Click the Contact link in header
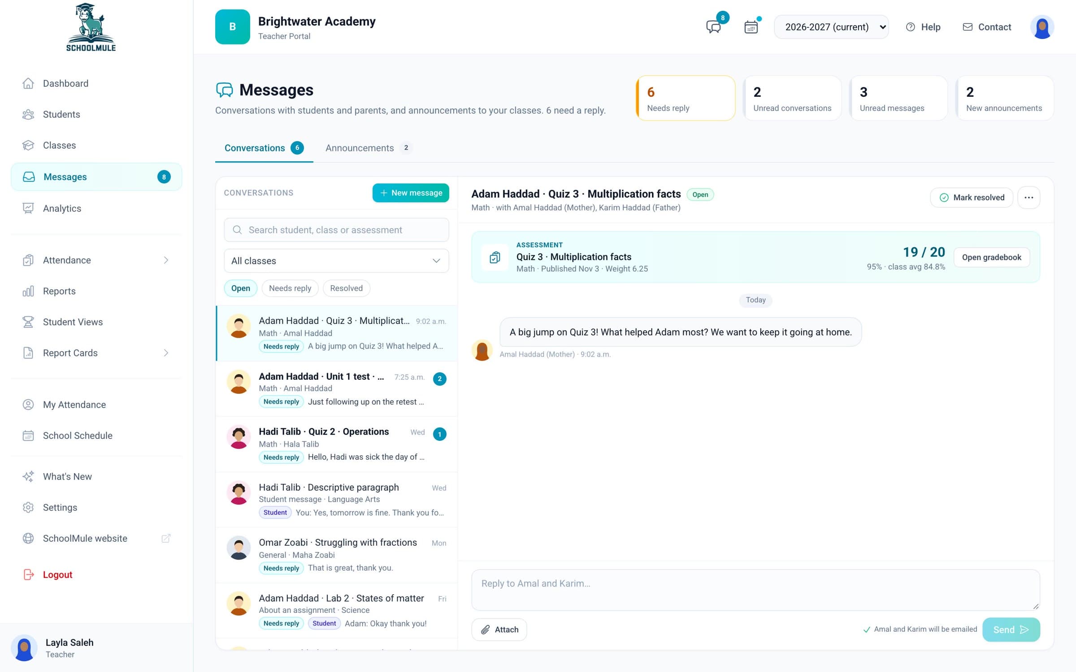Viewport: 1076px width, 672px height. [987, 27]
